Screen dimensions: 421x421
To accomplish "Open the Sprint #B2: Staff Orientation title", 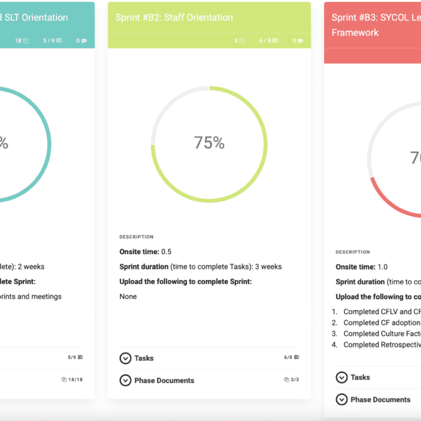I will coord(174,17).
